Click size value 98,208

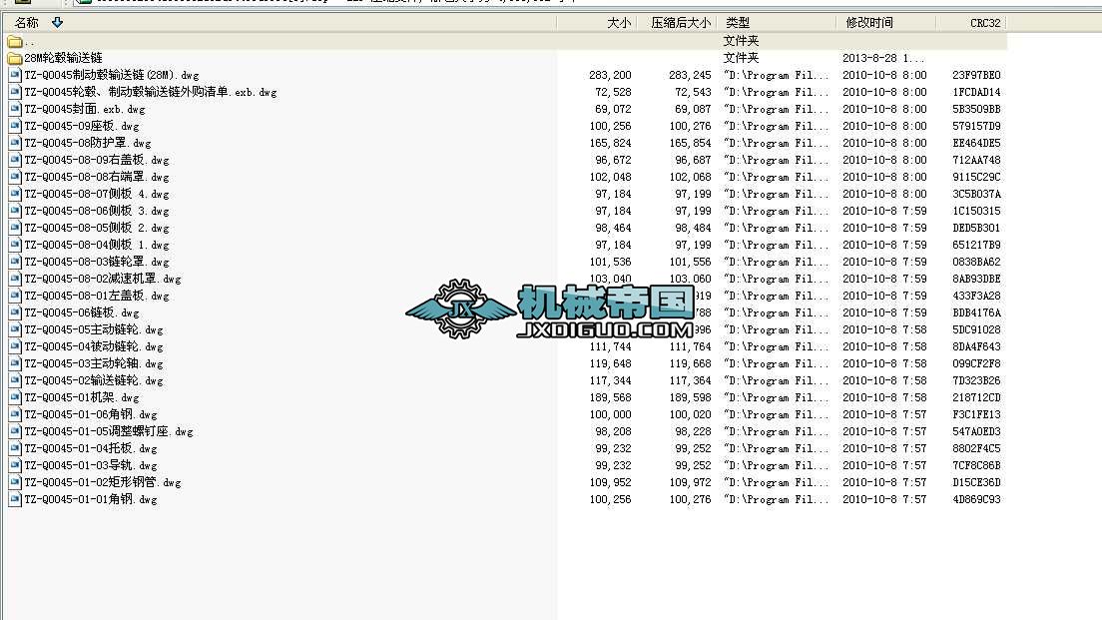[613, 431]
